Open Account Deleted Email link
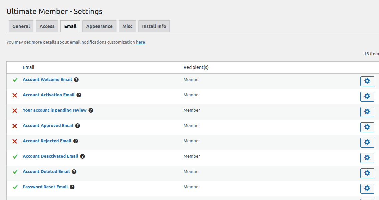The width and height of the screenshot is (379, 200). tap(46, 171)
